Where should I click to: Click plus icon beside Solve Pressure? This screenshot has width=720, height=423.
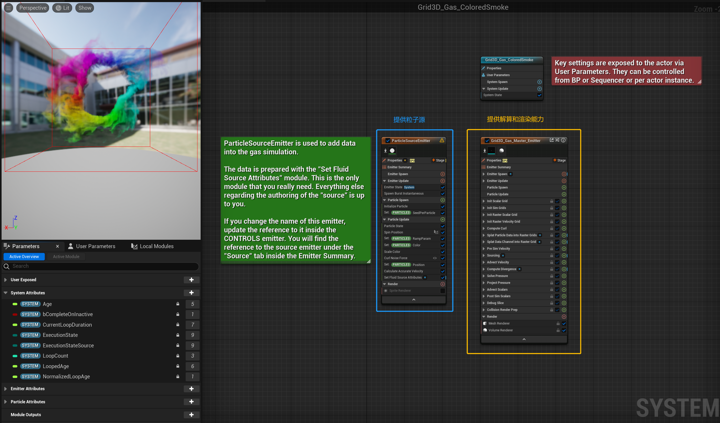pos(564,276)
